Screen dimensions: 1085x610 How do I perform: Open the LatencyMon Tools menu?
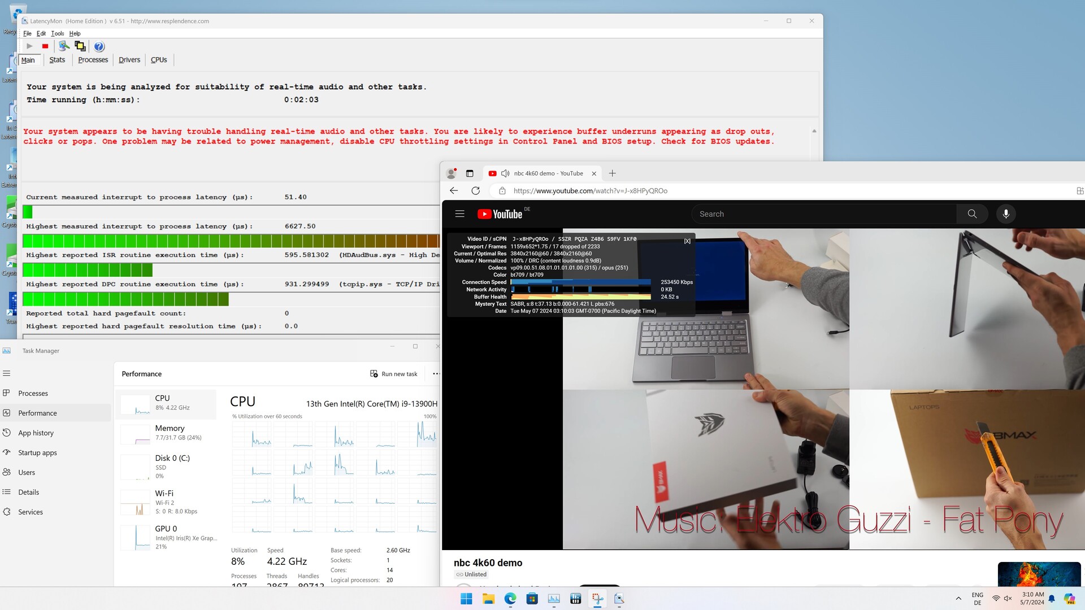pyautogui.click(x=58, y=33)
